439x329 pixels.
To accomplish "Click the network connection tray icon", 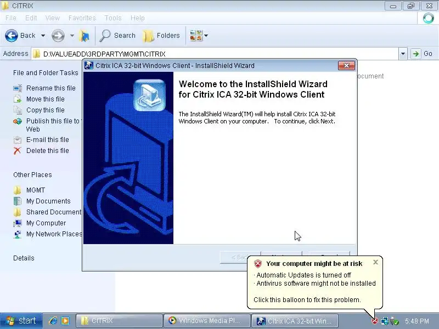I will (x=385, y=321).
